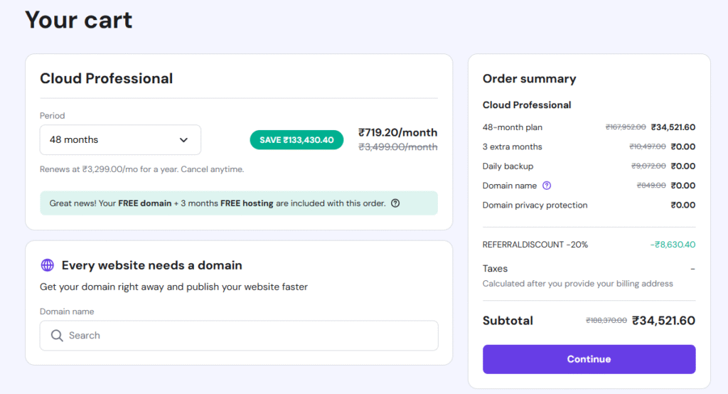Click the question mark icon next to Domain name
The height and width of the screenshot is (394, 728).
coord(547,186)
